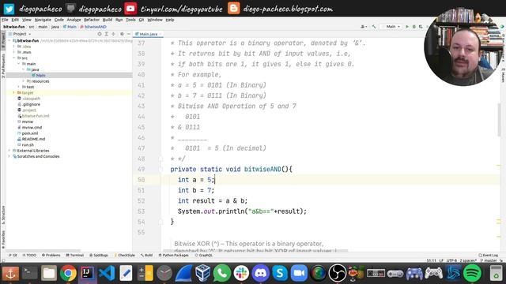Open Spotify from the dock
This screenshot has height=284, width=506.
tap(472, 274)
